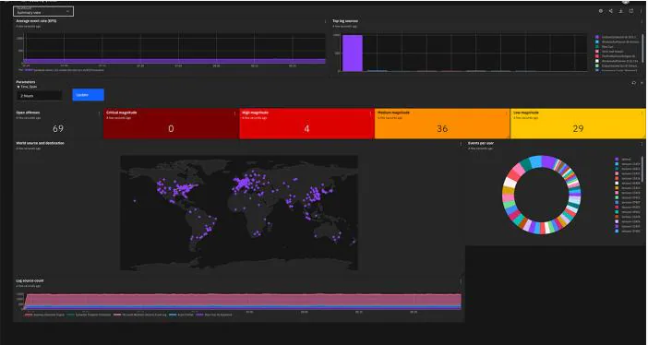Select the Time_Span parameter bullet
The height and width of the screenshot is (345, 648).
click(x=18, y=87)
